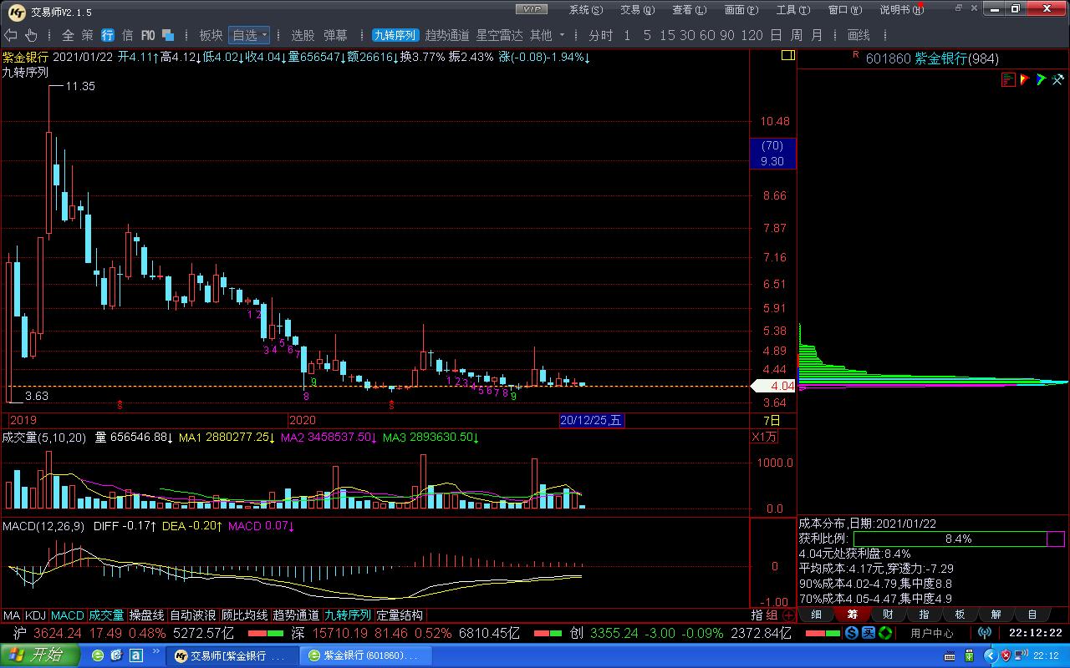The width and height of the screenshot is (1070, 668).
Task: Select the 120-minute period
Action: pyautogui.click(x=752, y=35)
